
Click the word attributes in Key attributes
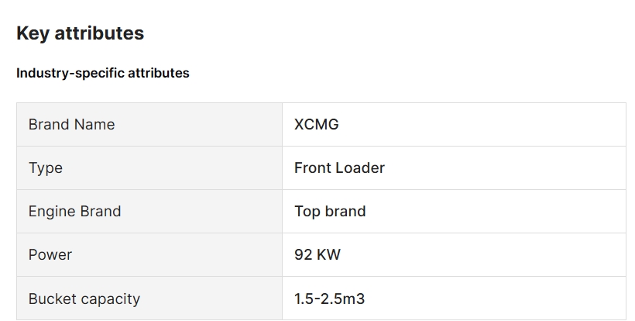coord(99,33)
